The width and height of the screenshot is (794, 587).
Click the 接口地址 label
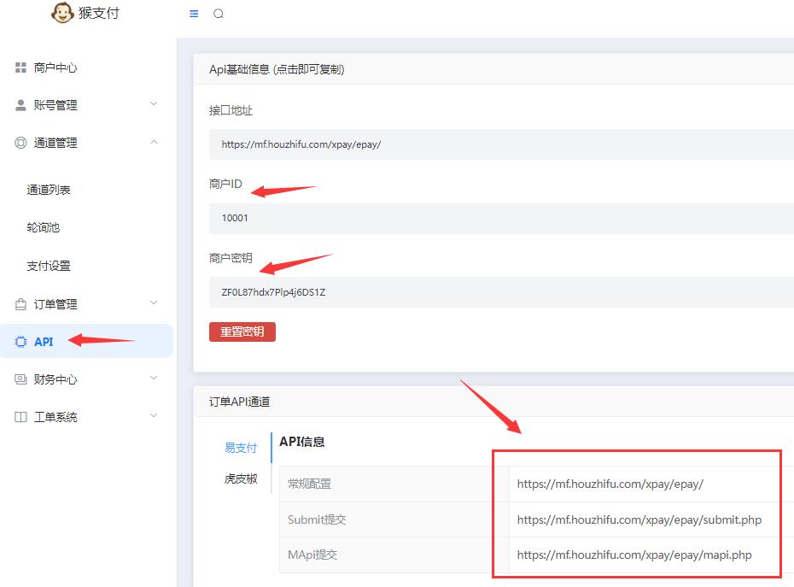[231, 110]
